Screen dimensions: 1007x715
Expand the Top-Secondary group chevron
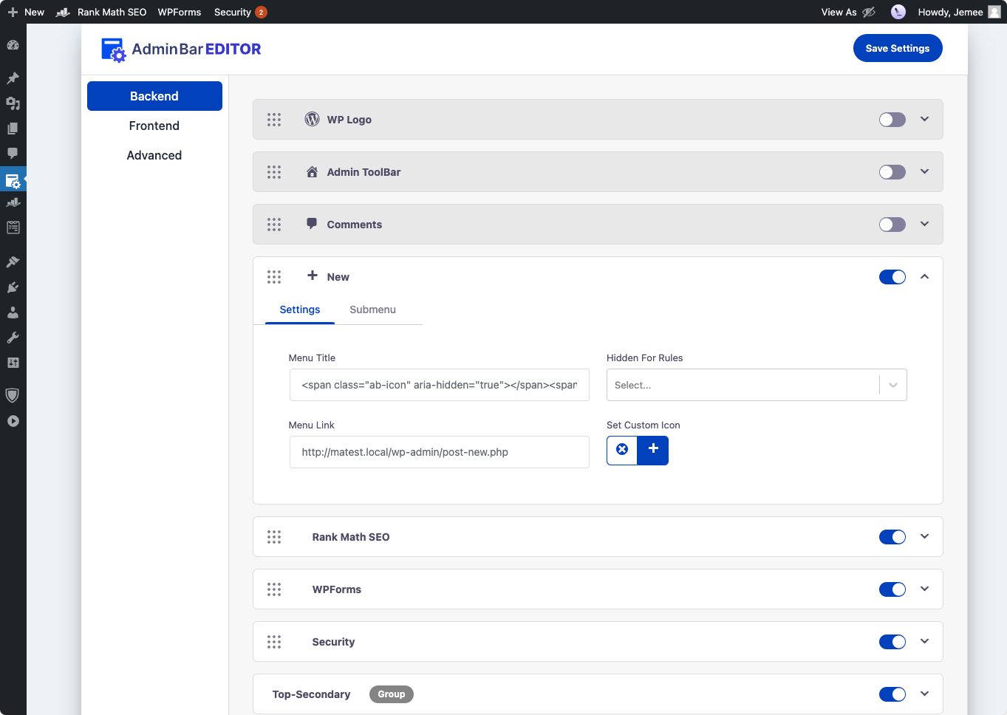(924, 694)
